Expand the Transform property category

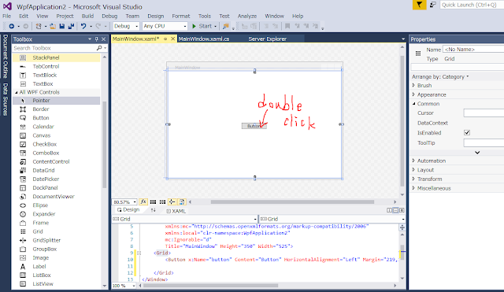click(413, 179)
